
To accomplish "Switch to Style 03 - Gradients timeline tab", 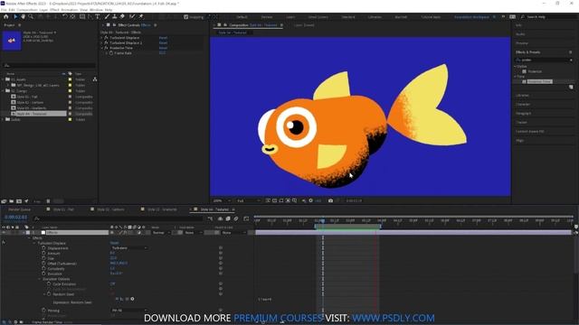I will 162,209.
